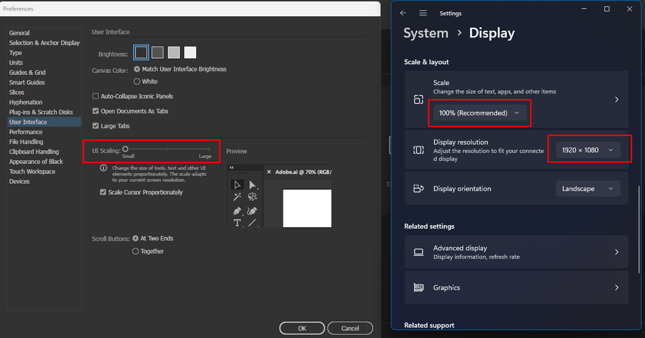Open the Settings hamburger navigation menu
The image size is (645, 338).
point(423,13)
